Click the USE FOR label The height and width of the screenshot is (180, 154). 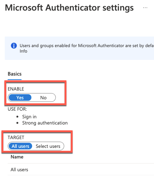(x=17, y=109)
